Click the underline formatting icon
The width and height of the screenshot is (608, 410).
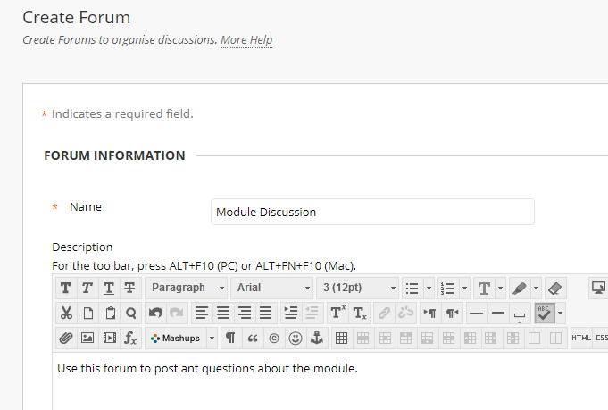pos(108,288)
